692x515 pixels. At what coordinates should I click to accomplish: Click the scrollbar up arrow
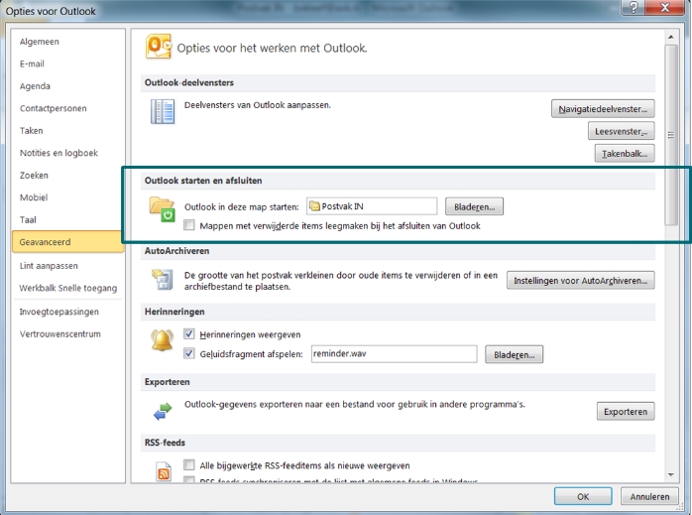coord(671,38)
